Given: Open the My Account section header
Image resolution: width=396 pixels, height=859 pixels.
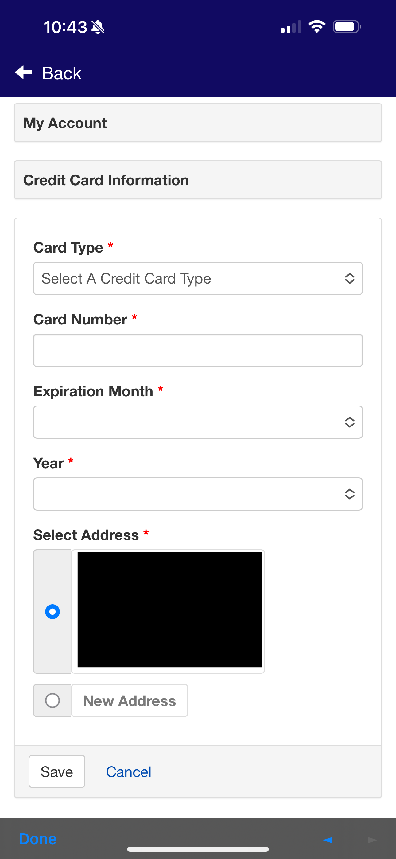Looking at the screenshot, I should pyautogui.click(x=198, y=123).
